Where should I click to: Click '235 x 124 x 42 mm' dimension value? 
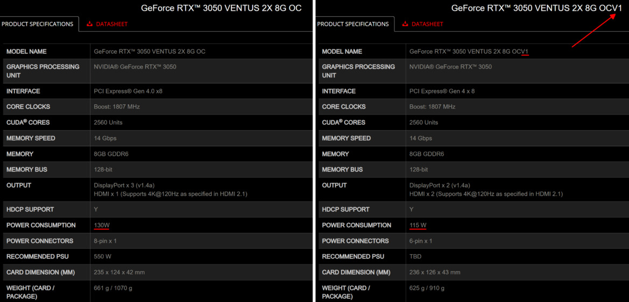tap(119, 272)
